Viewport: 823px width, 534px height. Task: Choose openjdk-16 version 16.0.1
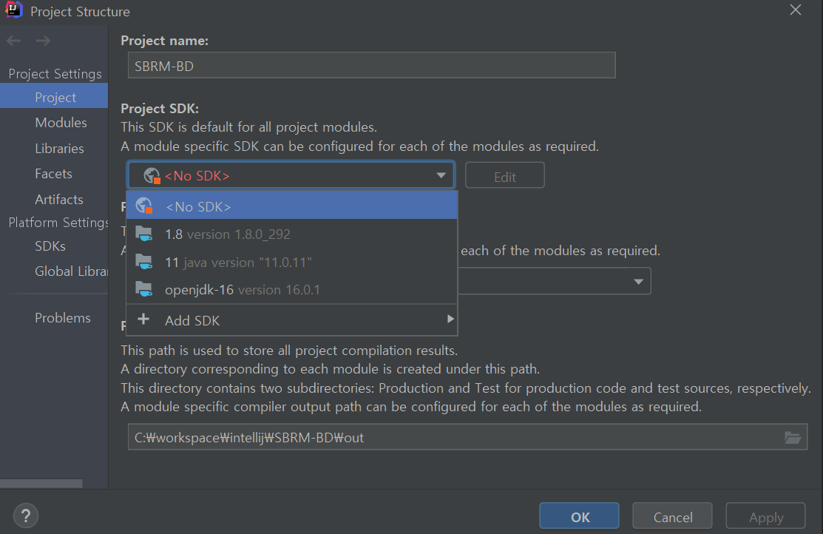coord(292,290)
